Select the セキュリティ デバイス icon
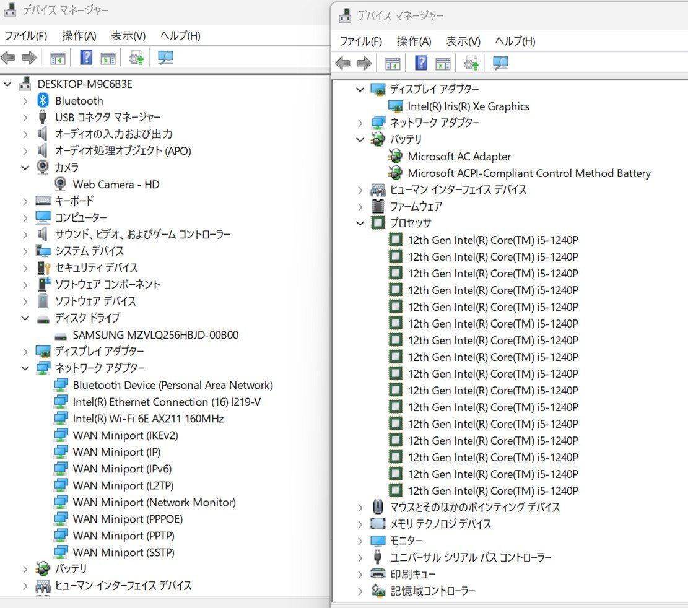 [43, 267]
